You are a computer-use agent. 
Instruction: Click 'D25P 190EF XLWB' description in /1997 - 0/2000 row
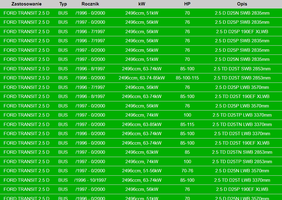coord(242,189)
